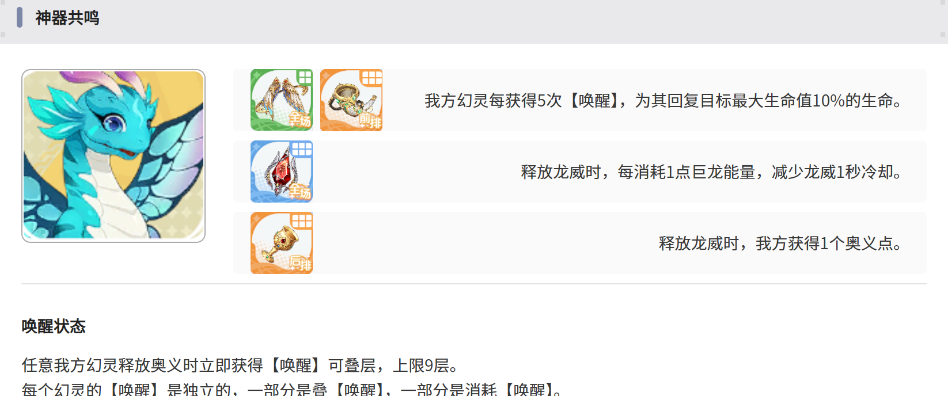Click the 神器共鸣 section header
Viewport: 948px width, 396px height.
67,18
